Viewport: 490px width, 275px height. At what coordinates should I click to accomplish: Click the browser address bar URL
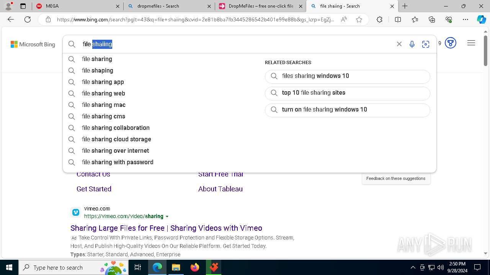pos(195,19)
